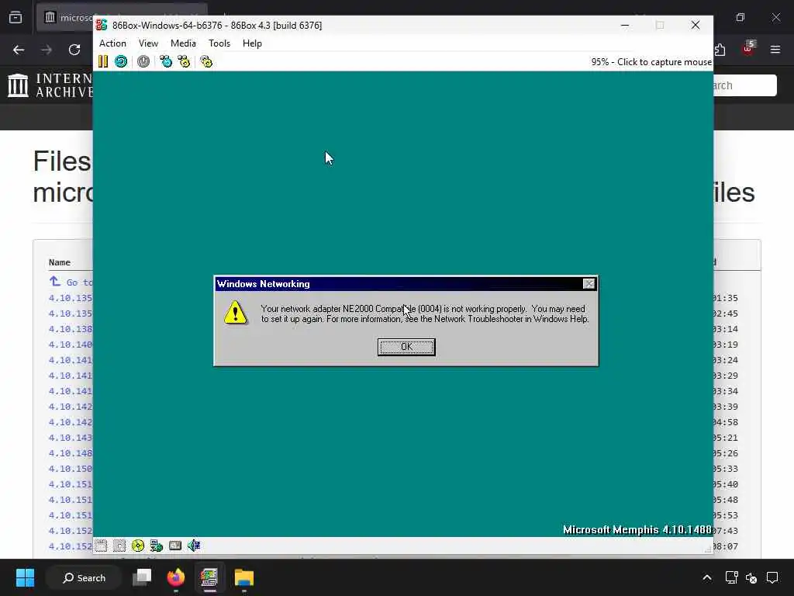Open the View menu in 86Box
The image size is (794, 596).
point(148,43)
